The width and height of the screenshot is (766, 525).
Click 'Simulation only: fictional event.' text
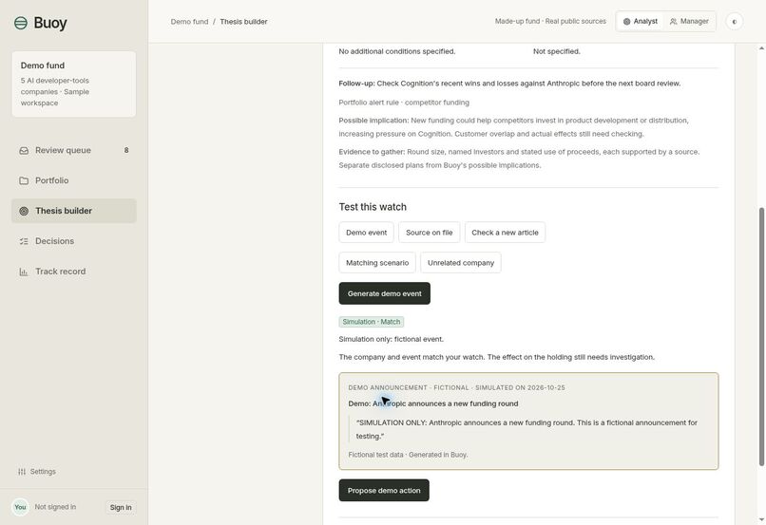tap(392, 339)
